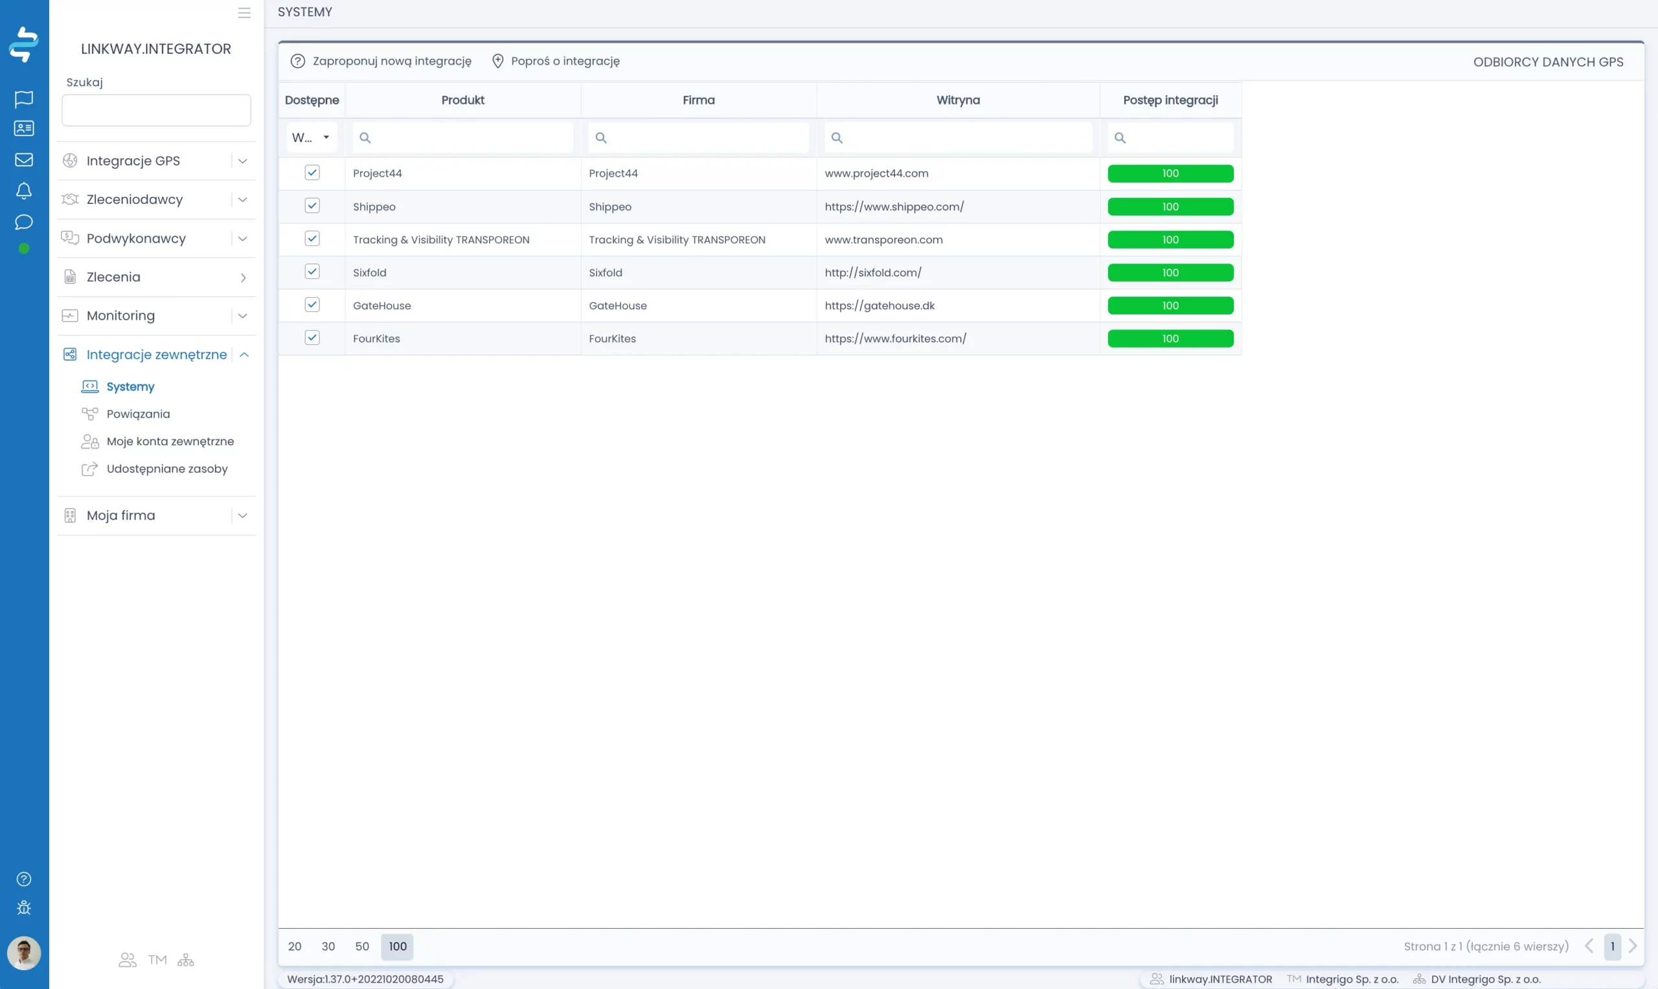The height and width of the screenshot is (989, 1658).
Task: Click the Zlecenia document icon
Action: pyautogui.click(x=70, y=276)
